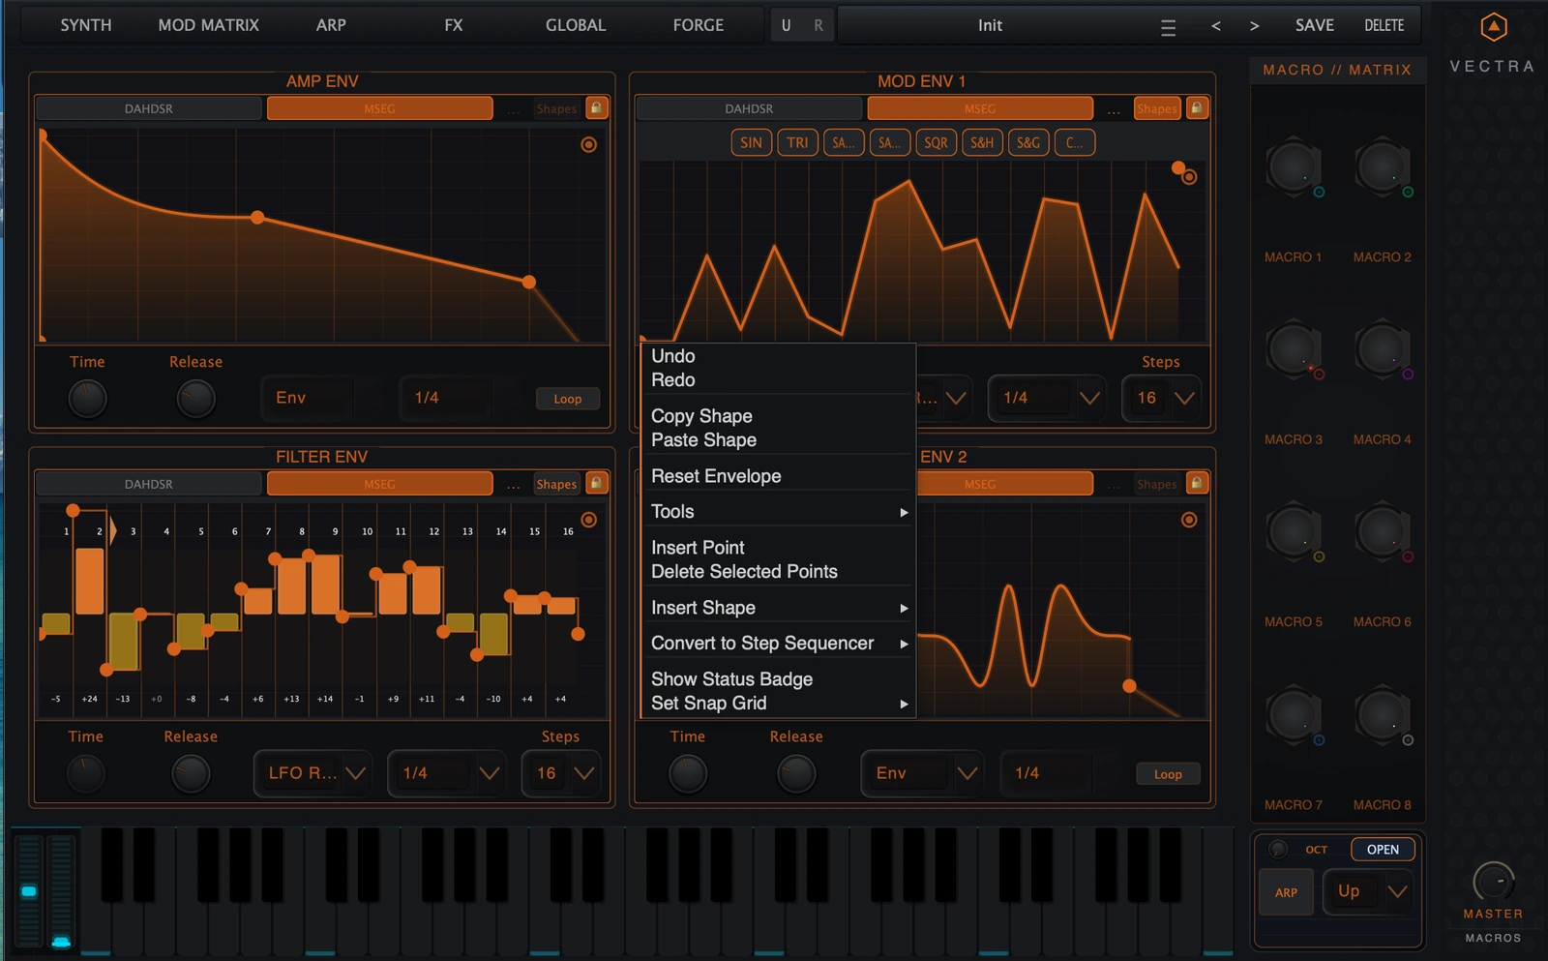Insert the SIN shape in MOD ENV 1
Image resolution: width=1548 pixels, height=961 pixels.
(752, 143)
